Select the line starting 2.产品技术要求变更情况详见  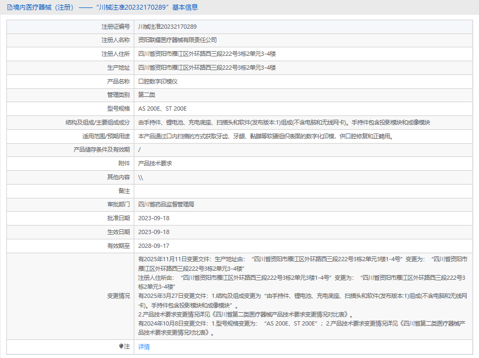246,314
